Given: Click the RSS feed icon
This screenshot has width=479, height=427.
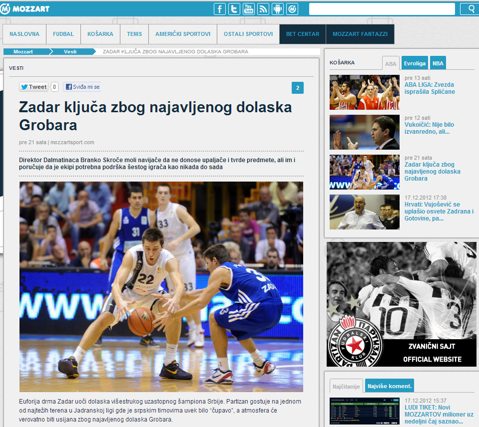Looking at the screenshot, I should [263, 9].
